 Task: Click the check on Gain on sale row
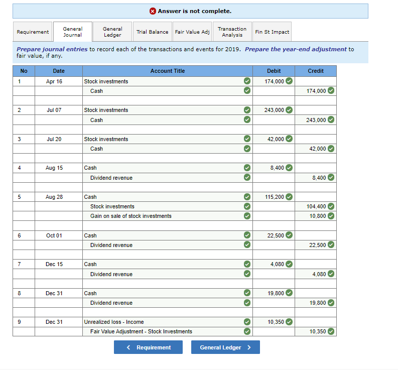tap(247, 216)
